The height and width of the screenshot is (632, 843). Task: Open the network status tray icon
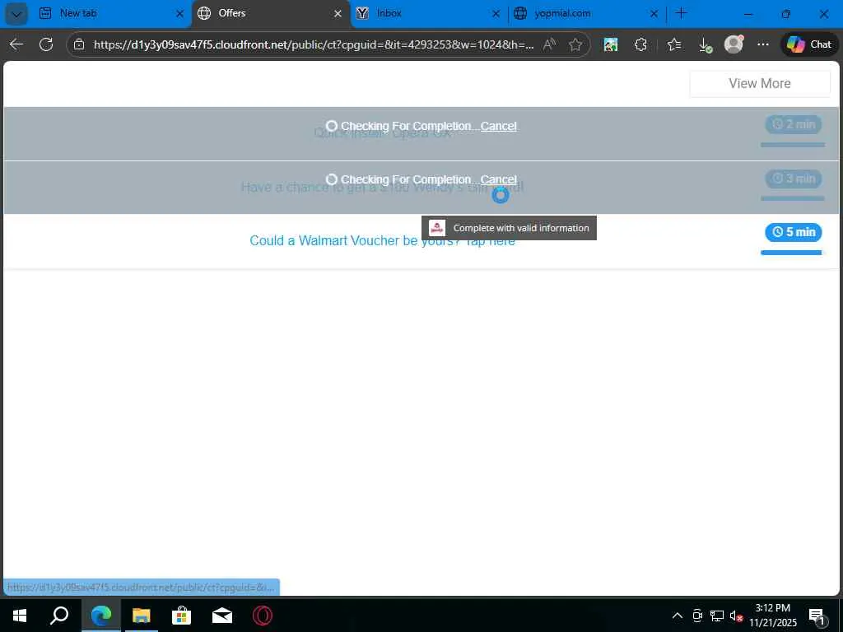click(x=717, y=616)
